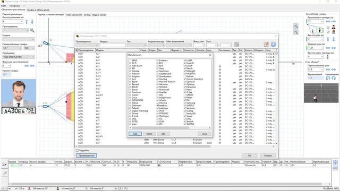Uncheck the Hikvision manufacturer checkbox
The height and width of the screenshot is (191, 340).
(157, 84)
